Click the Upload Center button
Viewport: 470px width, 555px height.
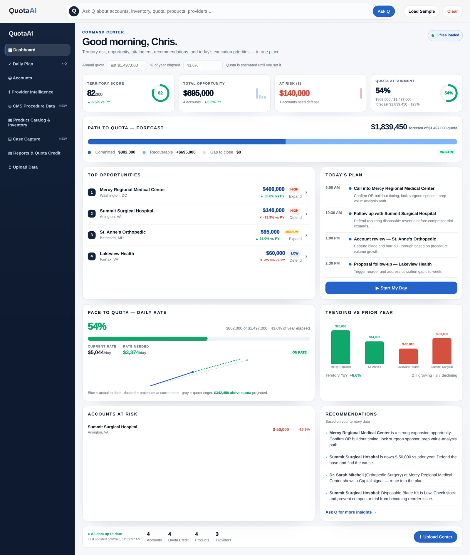(x=435, y=537)
